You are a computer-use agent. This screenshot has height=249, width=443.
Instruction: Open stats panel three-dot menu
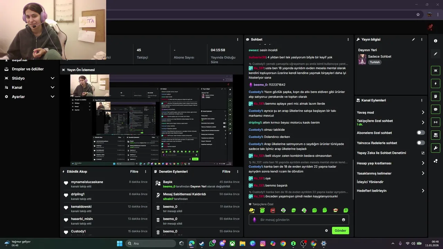point(237,39)
